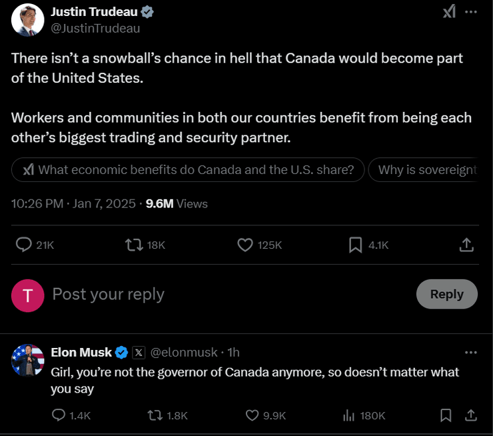Select the 'Why is sovereignt…' suggestion chip
The width and height of the screenshot is (493, 436).
[x=426, y=169]
